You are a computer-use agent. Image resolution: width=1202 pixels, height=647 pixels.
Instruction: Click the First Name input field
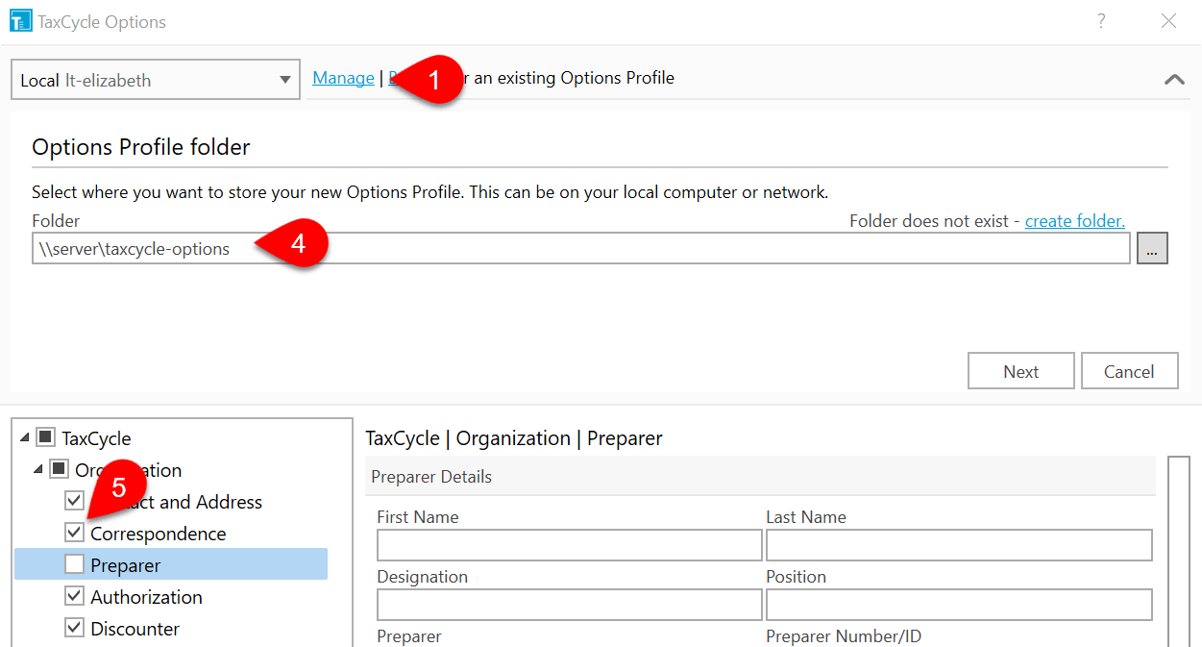(570, 545)
